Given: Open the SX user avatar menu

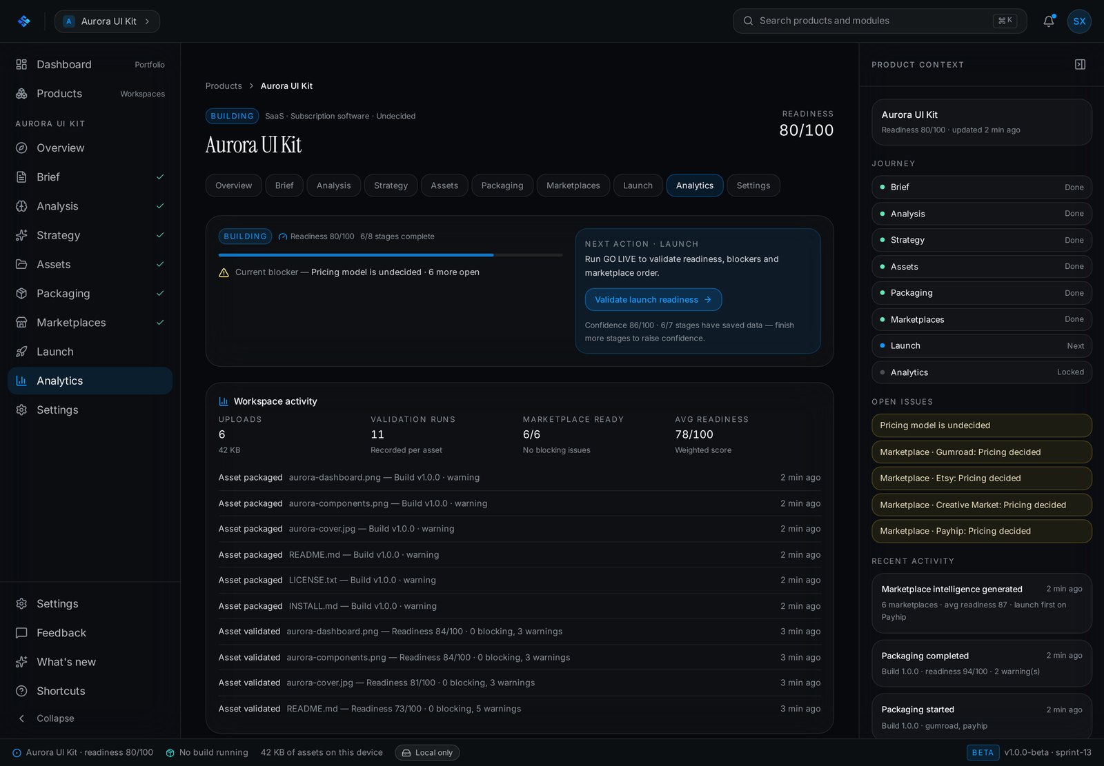Looking at the screenshot, I should click(x=1079, y=21).
